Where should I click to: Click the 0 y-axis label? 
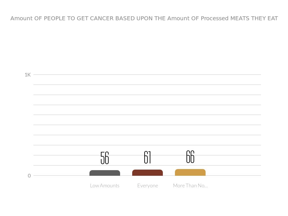pyautogui.click(x=29, y=176)
